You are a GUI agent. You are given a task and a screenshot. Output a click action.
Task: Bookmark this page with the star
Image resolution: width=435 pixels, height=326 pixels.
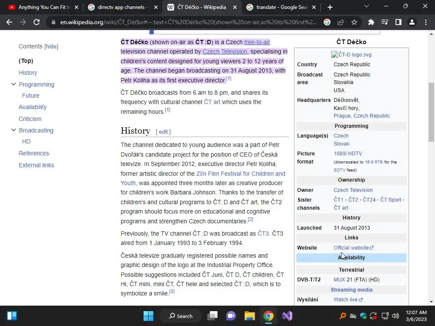click(354, 22)
